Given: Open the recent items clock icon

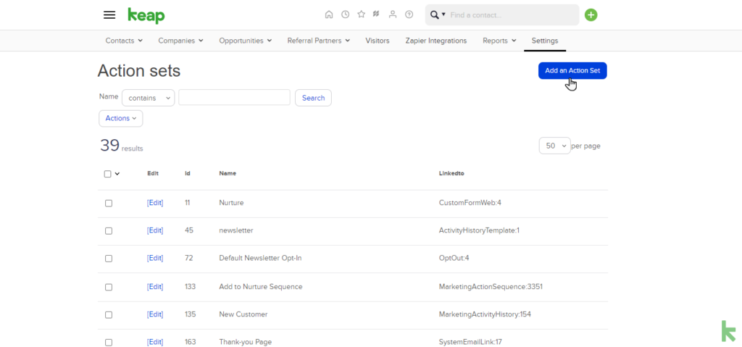Looking at the screenshot, I should coord(346,14).
